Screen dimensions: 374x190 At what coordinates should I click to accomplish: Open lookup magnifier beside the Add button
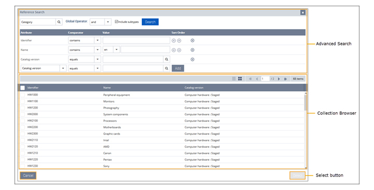click(167, 69)
